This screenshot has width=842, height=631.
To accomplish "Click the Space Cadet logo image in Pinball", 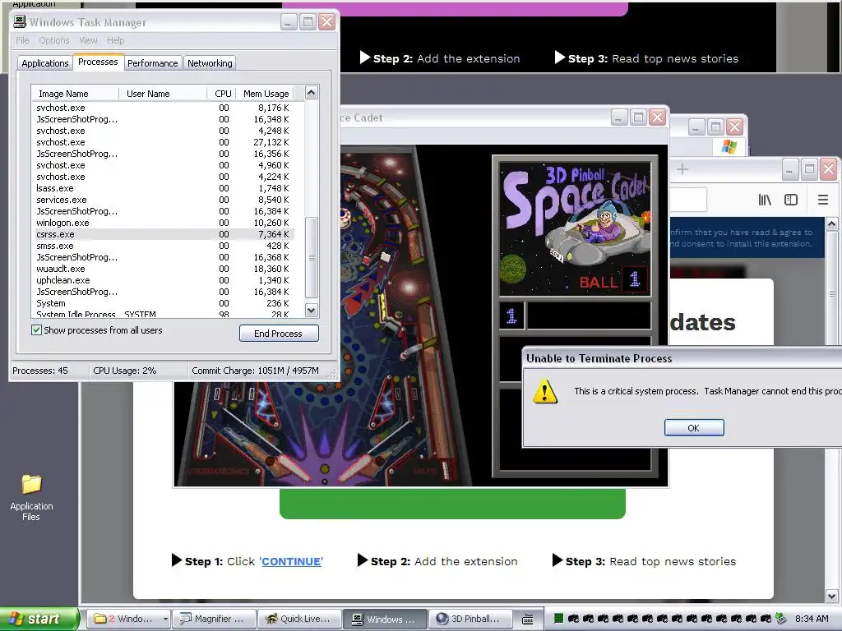I will [x=575, y=229].
